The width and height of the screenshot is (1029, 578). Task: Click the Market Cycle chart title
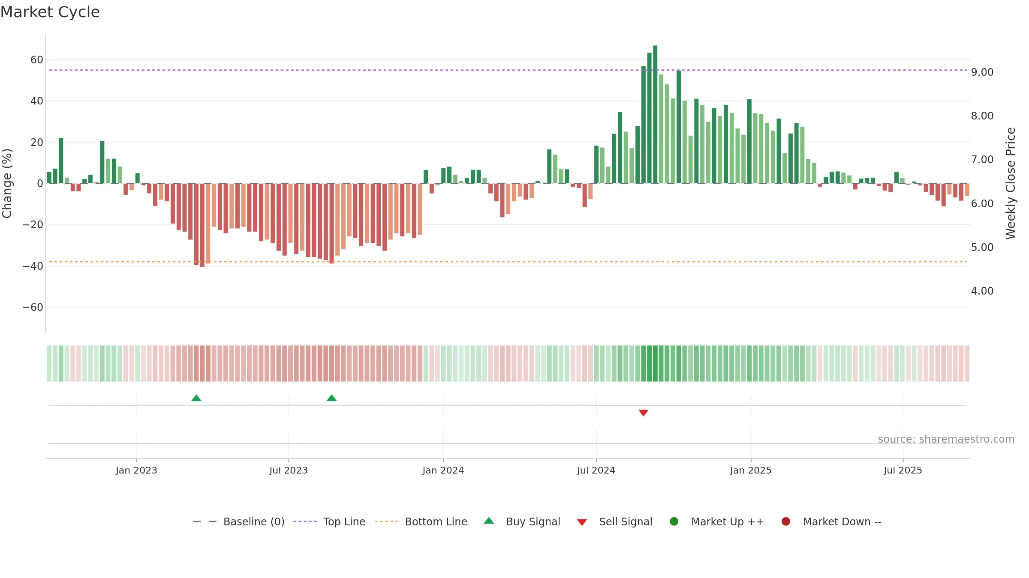coord(50,12)
